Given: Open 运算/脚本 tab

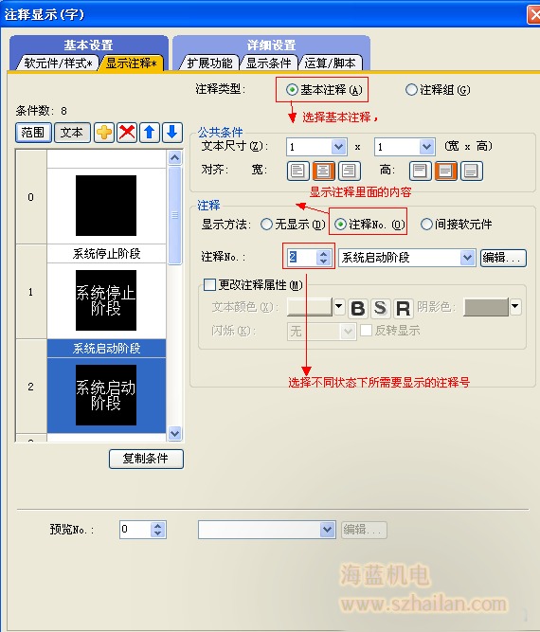Looking at the screenshot, I should tap(330, 63).
